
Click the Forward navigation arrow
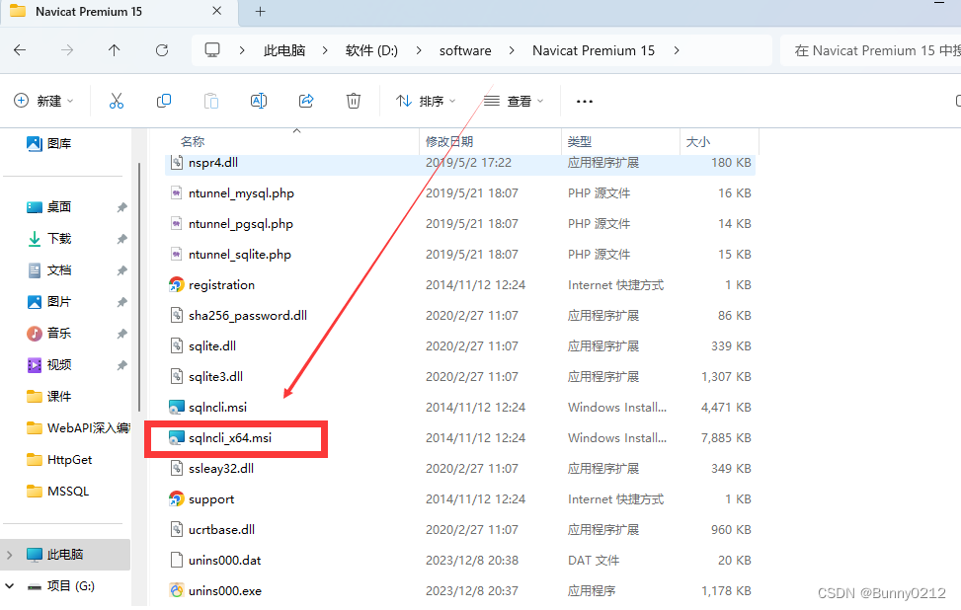[x=67, y=50]
